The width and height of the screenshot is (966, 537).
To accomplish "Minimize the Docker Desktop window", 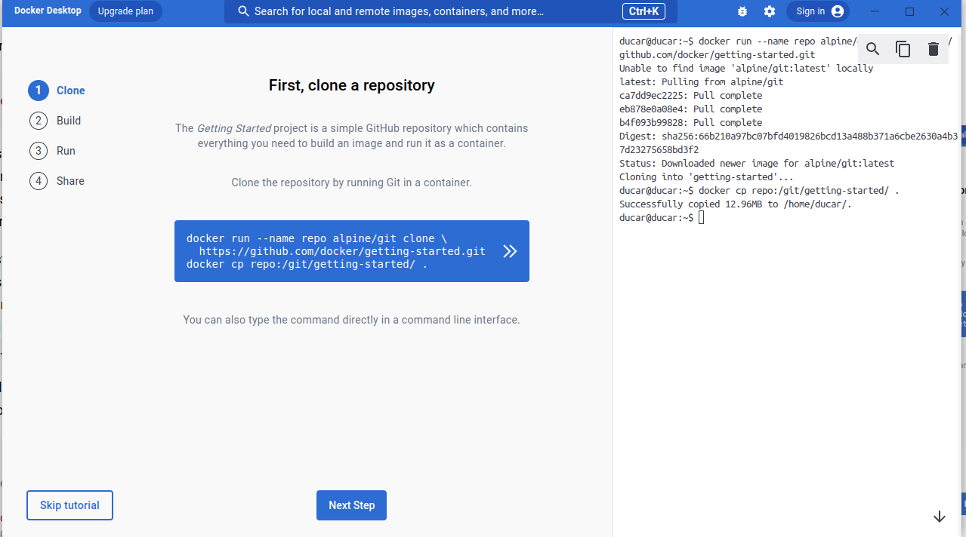I will point(875,11).
